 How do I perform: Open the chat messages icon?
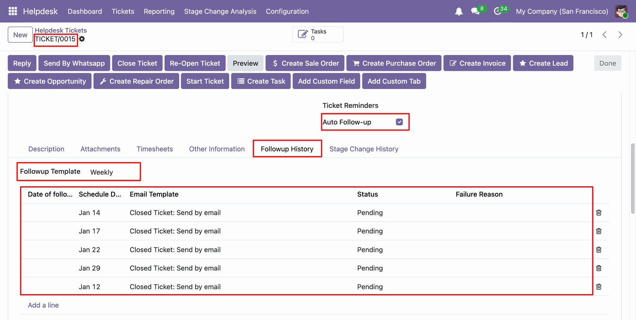click(x=475, y=12)
